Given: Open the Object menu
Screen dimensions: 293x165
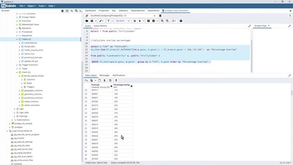Looking at the screenshot, I should click(x=32, y=6).
